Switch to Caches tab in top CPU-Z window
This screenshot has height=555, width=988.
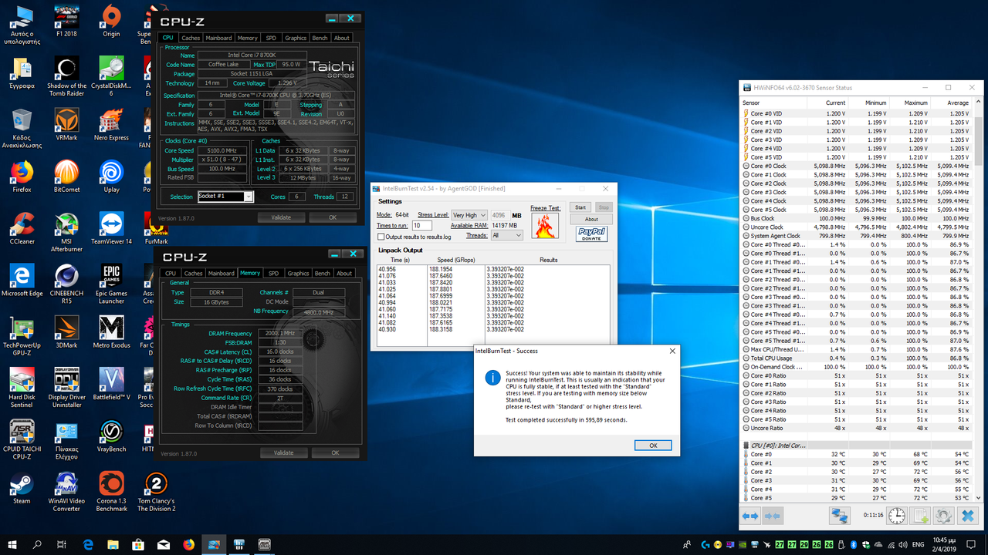coord(191,38)
